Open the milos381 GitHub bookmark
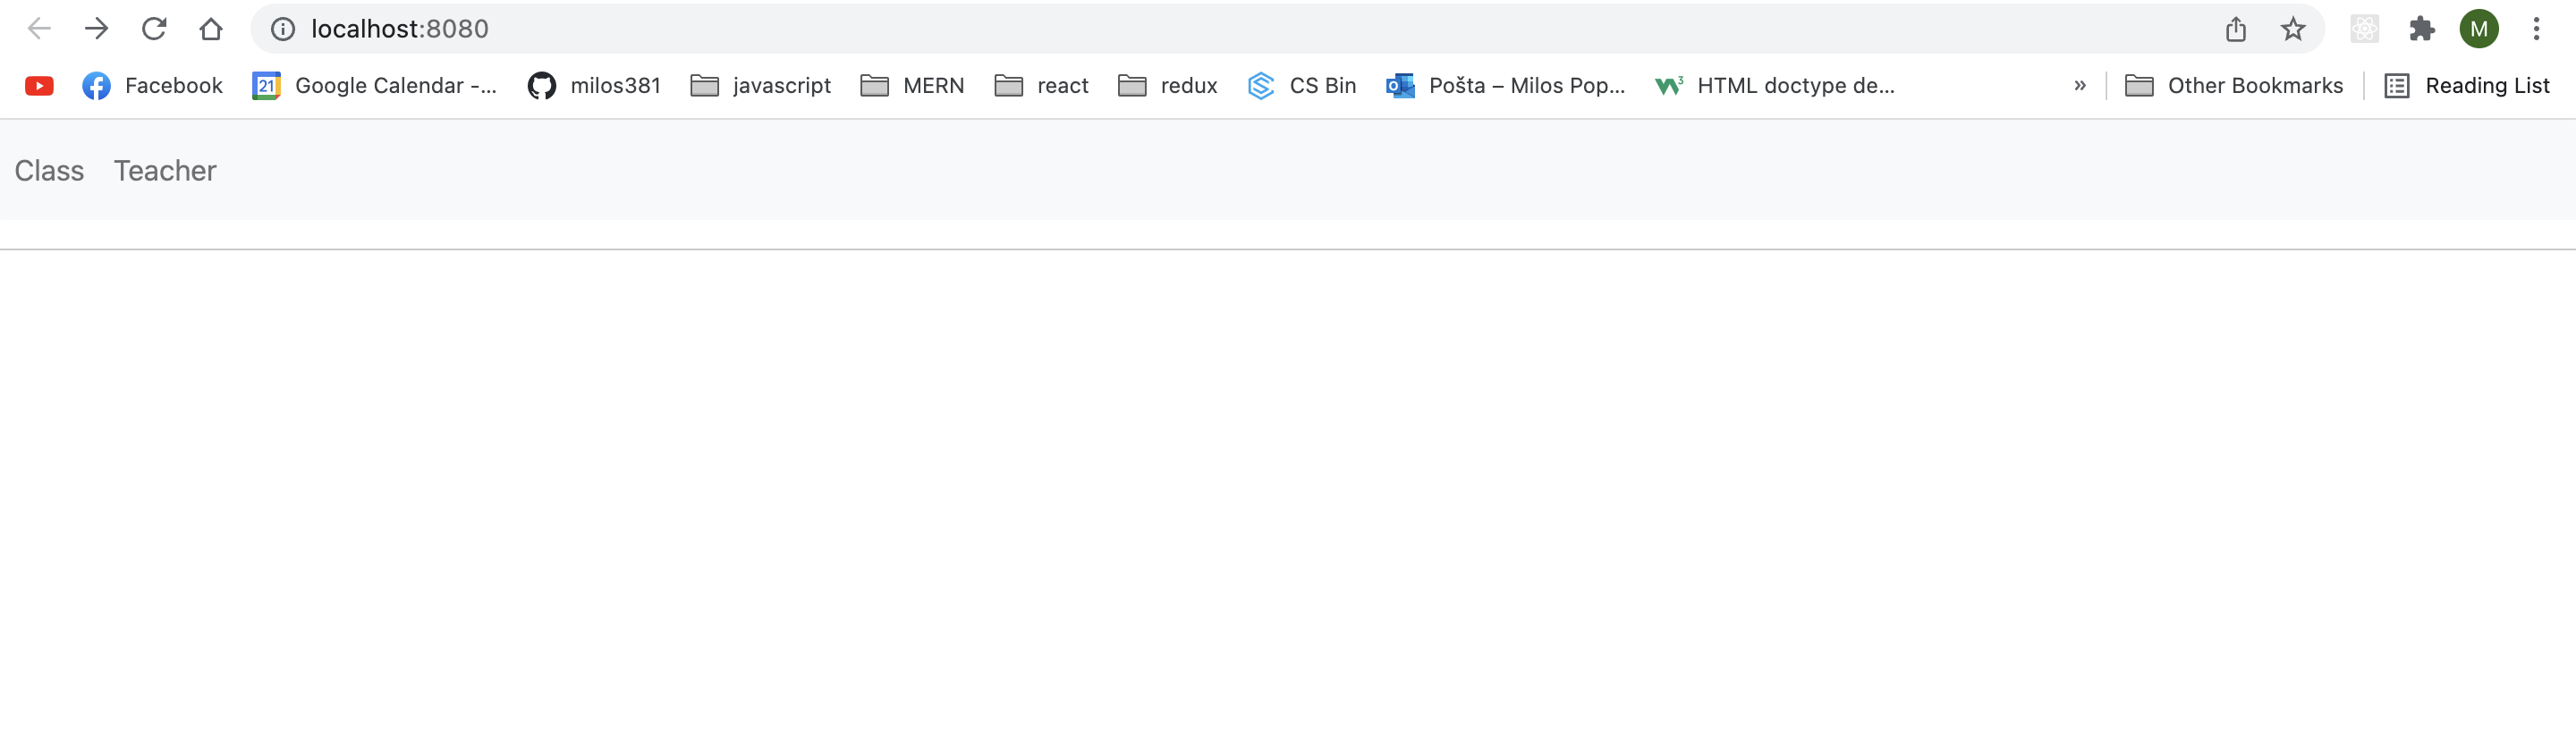The image size is (2576, 743). [x=594, y=86]
